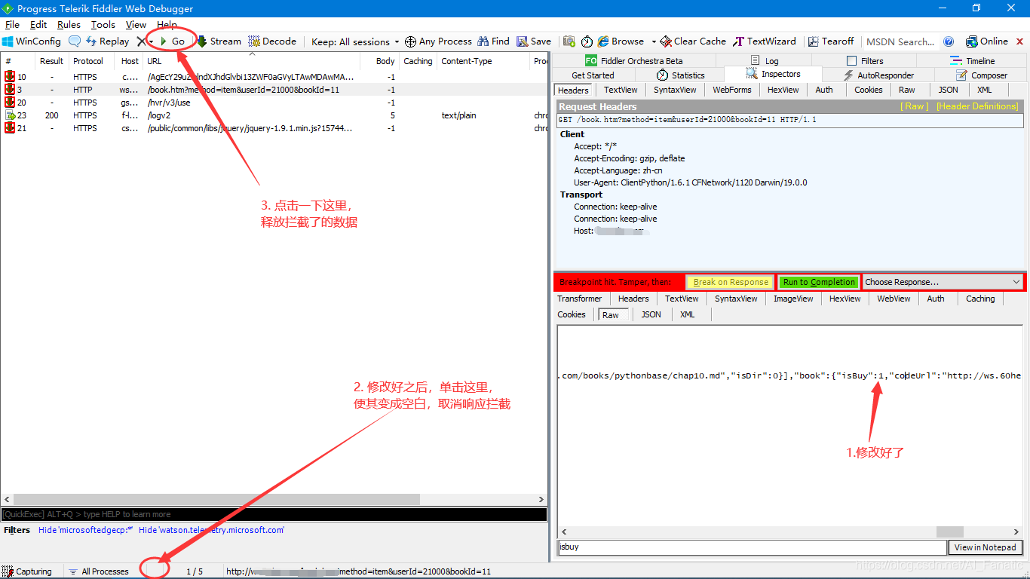Open the View menu
The height and width of the screenshot is (579, 1030).
coord(136,25)
